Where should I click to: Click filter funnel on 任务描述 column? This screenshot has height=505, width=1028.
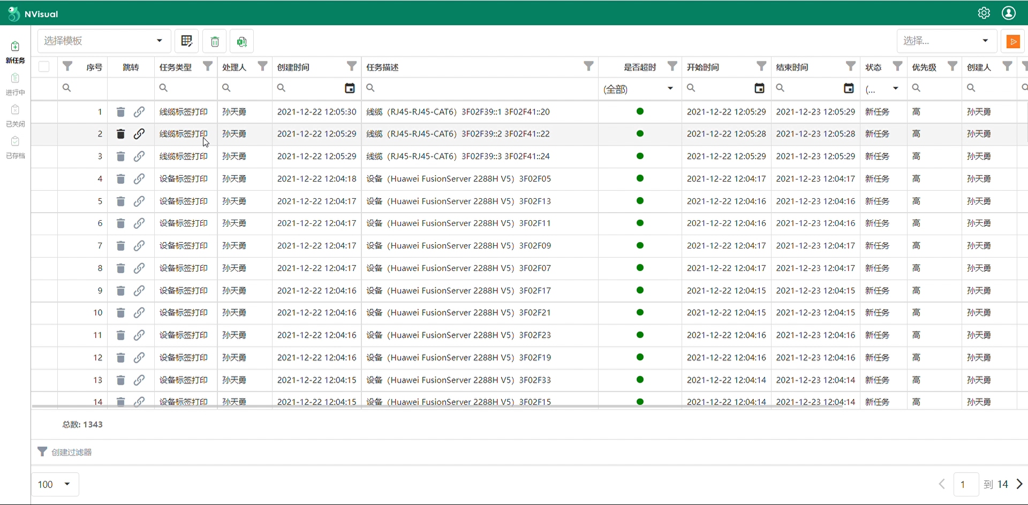coord(588,66)
